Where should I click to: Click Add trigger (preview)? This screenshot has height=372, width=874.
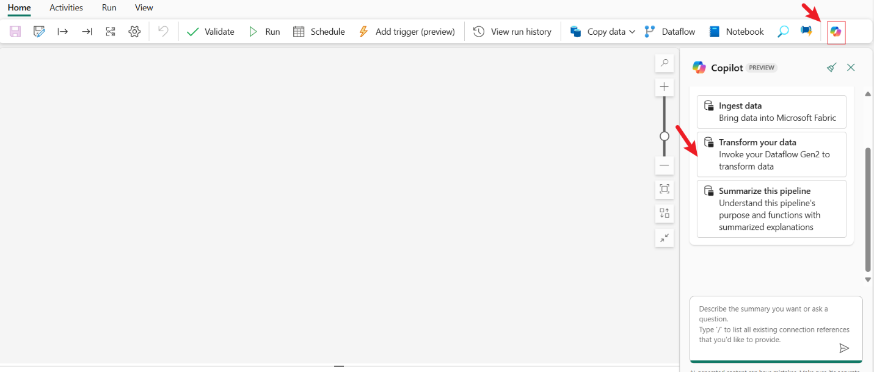407,32
